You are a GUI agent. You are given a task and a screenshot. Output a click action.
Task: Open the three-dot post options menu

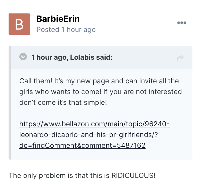coord(181,23)
